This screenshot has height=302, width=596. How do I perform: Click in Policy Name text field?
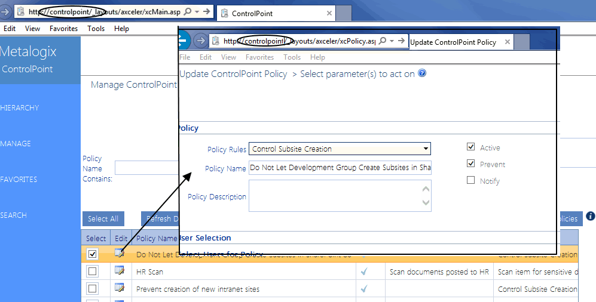[x=340, y=167]
